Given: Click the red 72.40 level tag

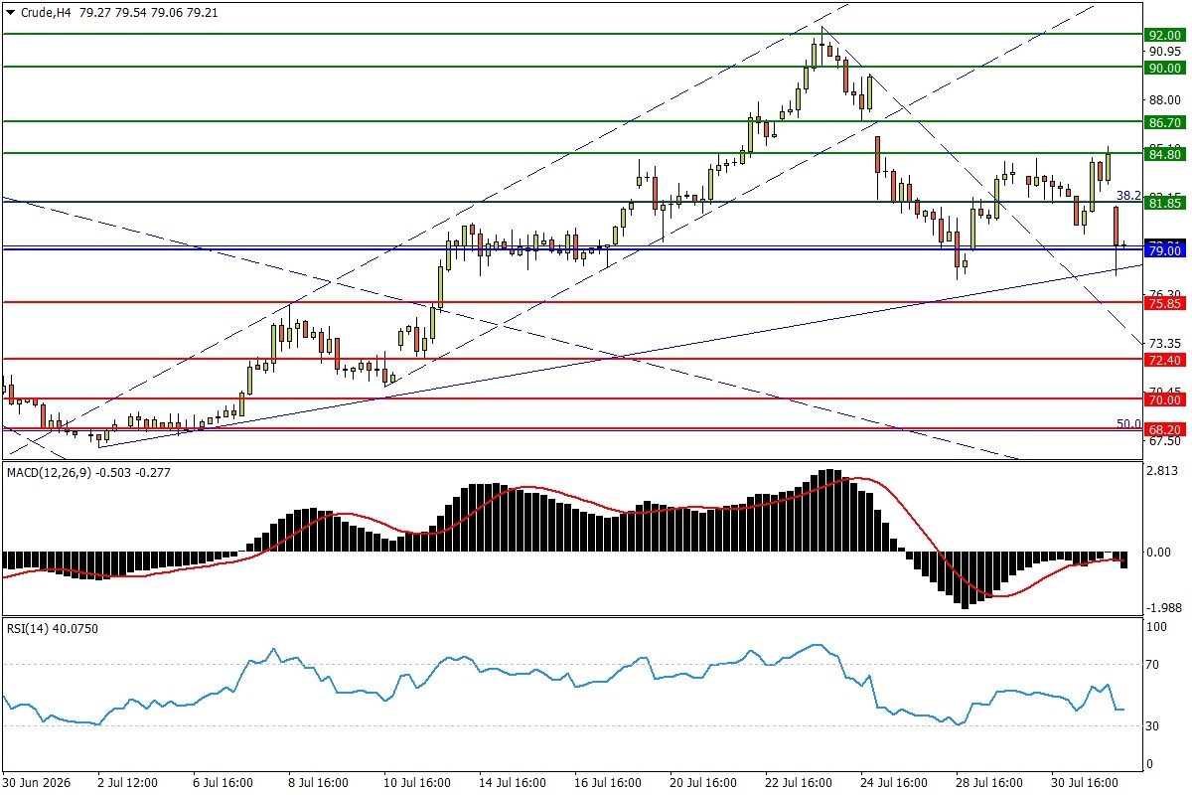Looking at the screenshot, I should (1164, 360).
